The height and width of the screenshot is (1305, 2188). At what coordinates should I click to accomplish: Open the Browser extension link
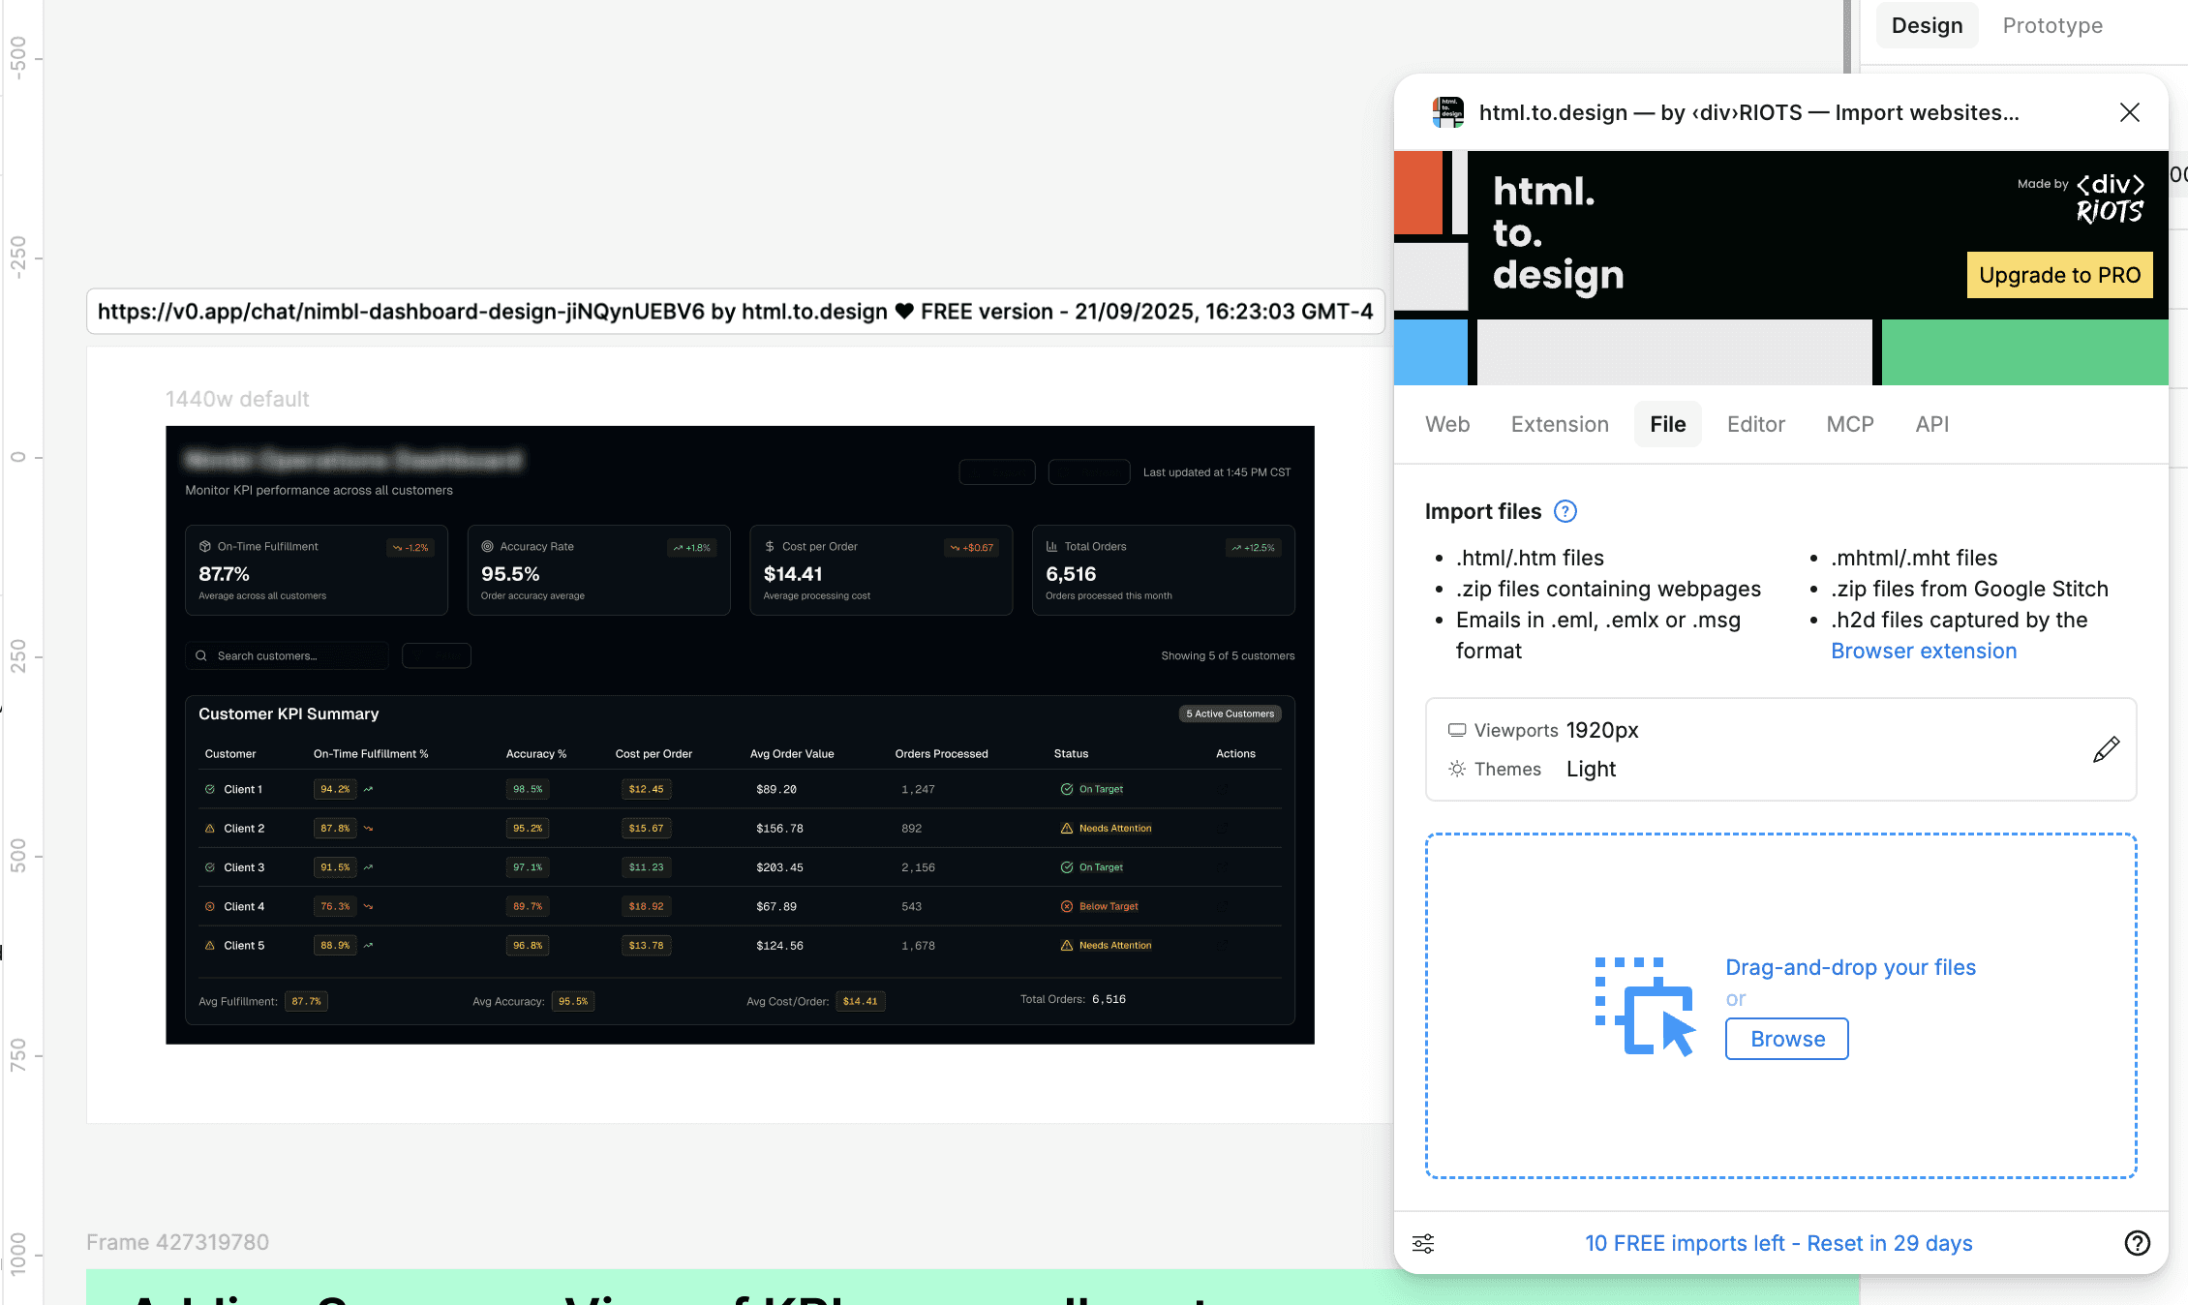1923,651
